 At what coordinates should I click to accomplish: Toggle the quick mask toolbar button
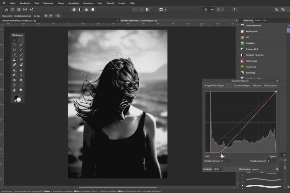pyautogui.click(x=161, y=10)
